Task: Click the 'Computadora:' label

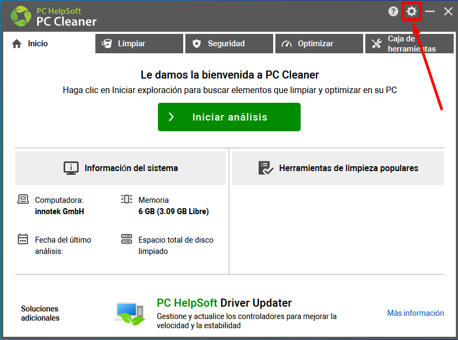Action: (59, 200)
